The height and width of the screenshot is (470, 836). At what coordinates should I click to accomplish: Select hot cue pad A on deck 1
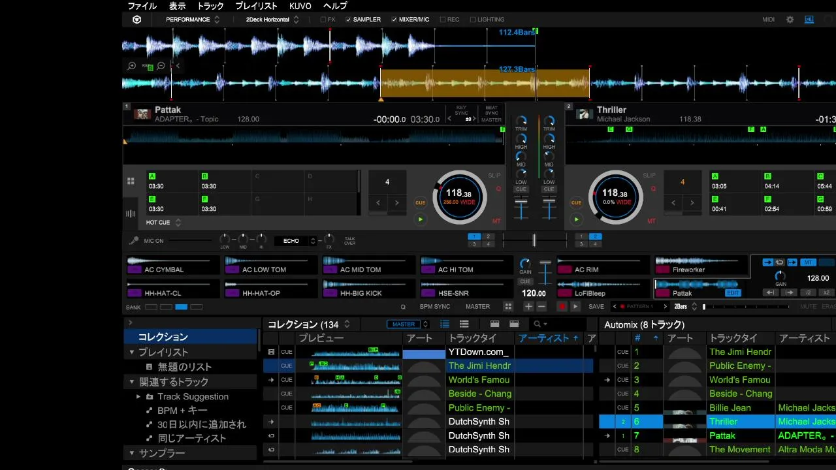point(173,181)
